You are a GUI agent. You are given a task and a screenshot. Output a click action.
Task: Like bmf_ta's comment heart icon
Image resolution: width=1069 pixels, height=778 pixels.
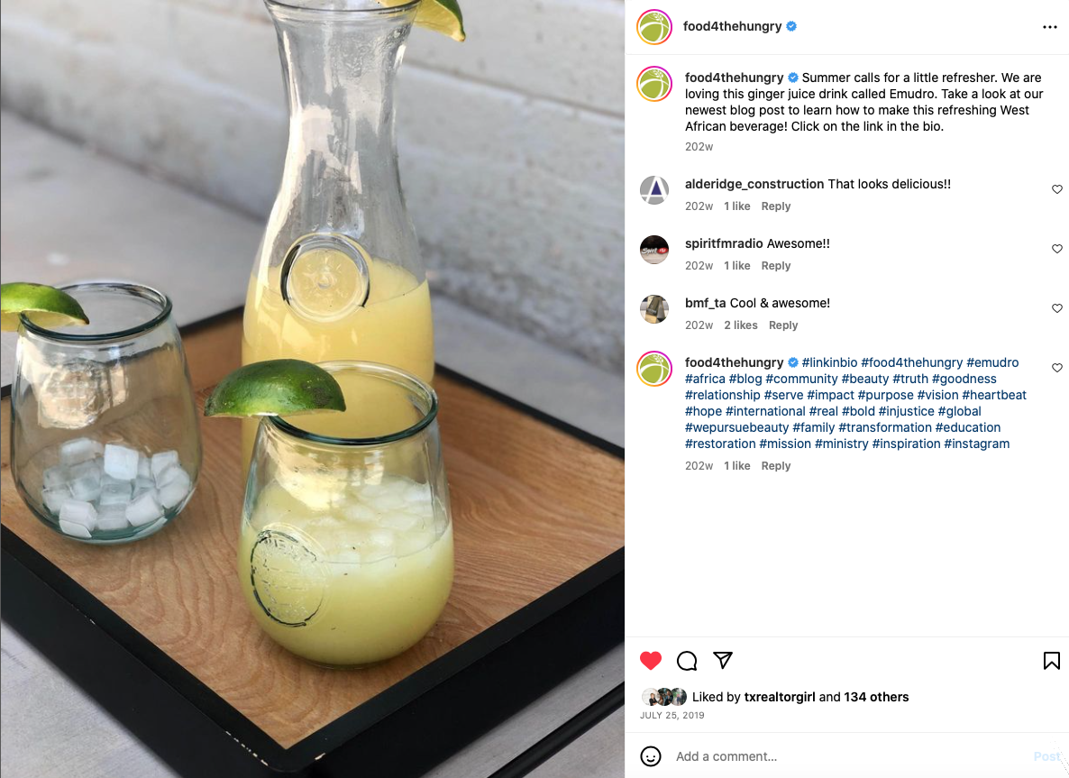[x=1056, y=307]
